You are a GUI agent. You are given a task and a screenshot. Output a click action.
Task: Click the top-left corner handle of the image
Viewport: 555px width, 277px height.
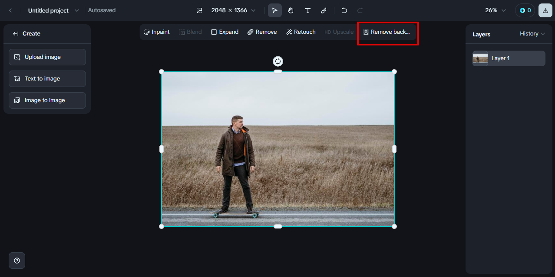pyautogui.click(x=162, y=72)
